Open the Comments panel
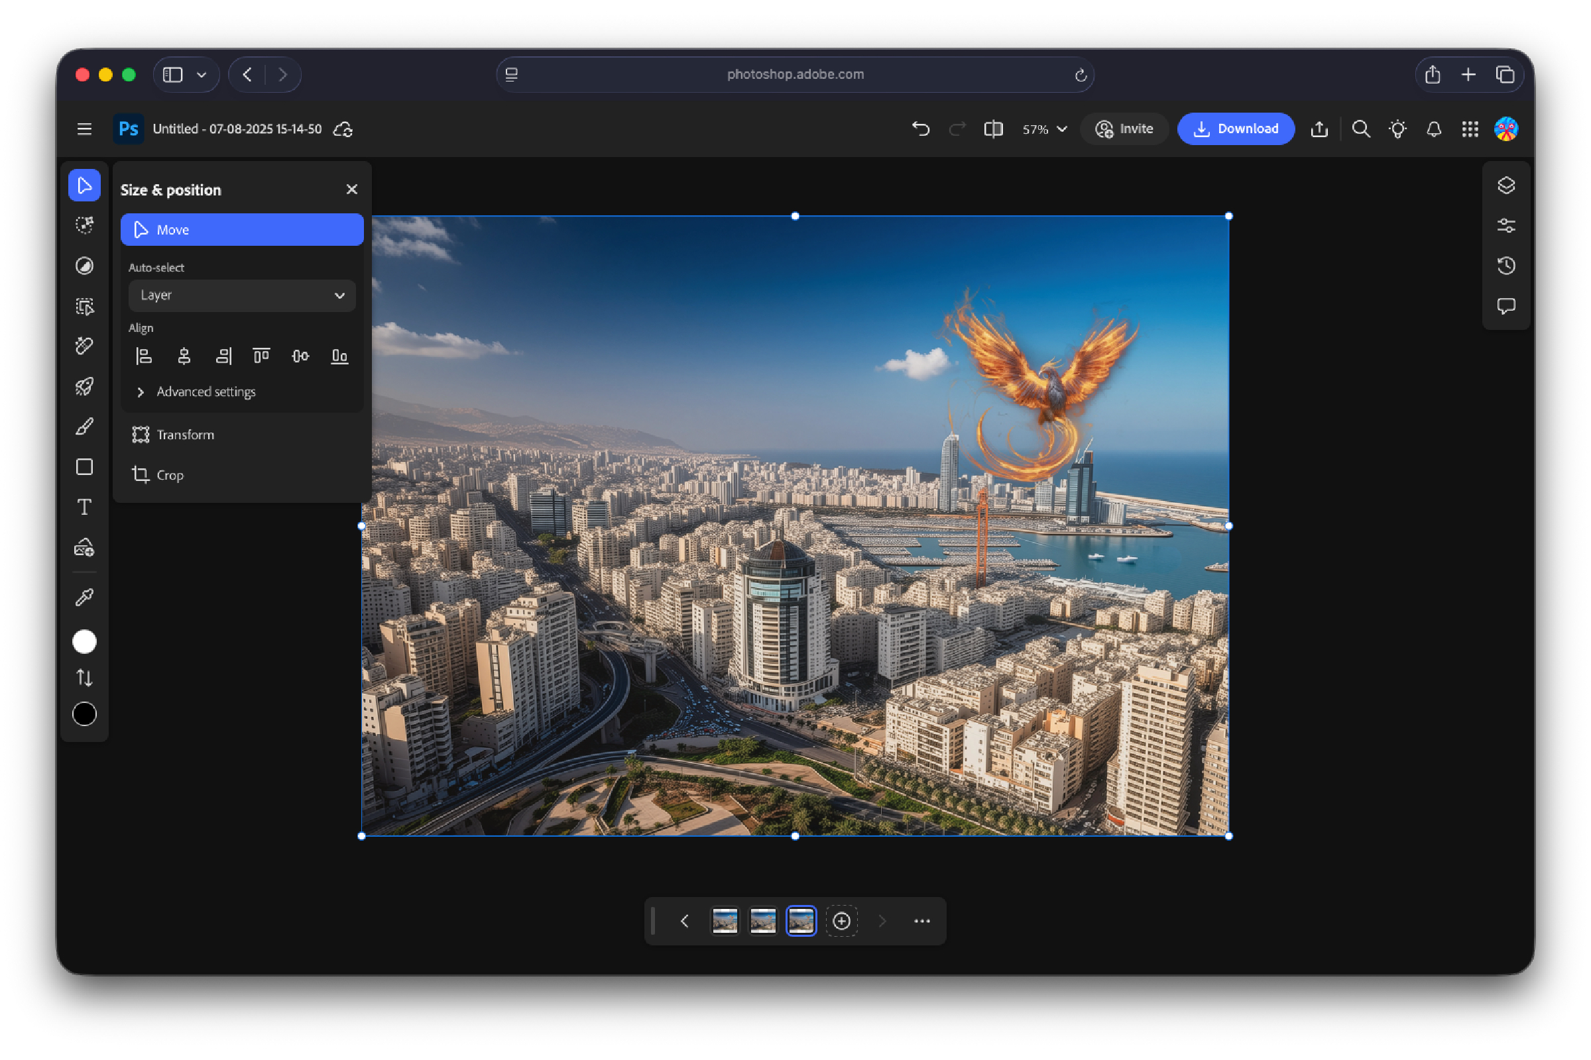This screenshot has width=1591, height=1060. coord(1506,305)
